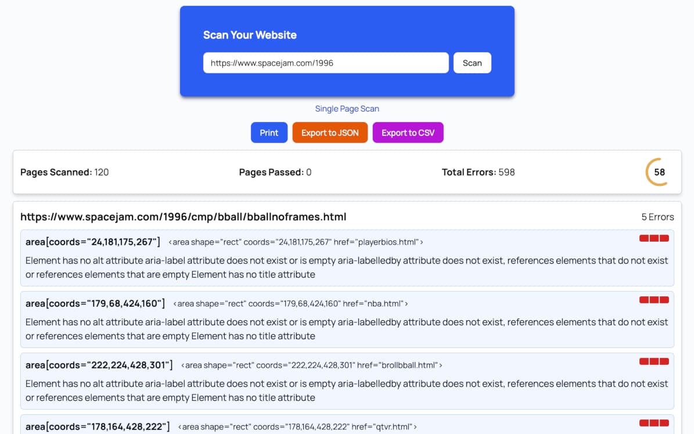Select selector area[coords="24,181,175,267"]
The width and height of the screenshot is (694, 434).
tap(92, 242)
